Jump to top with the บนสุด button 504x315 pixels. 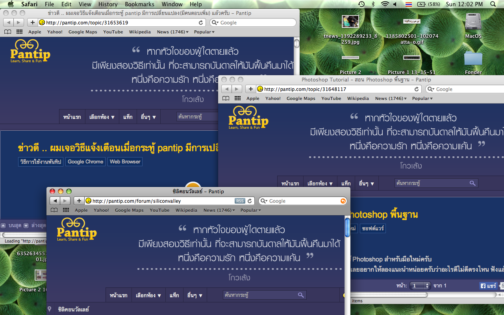click(x=11, y=226)
